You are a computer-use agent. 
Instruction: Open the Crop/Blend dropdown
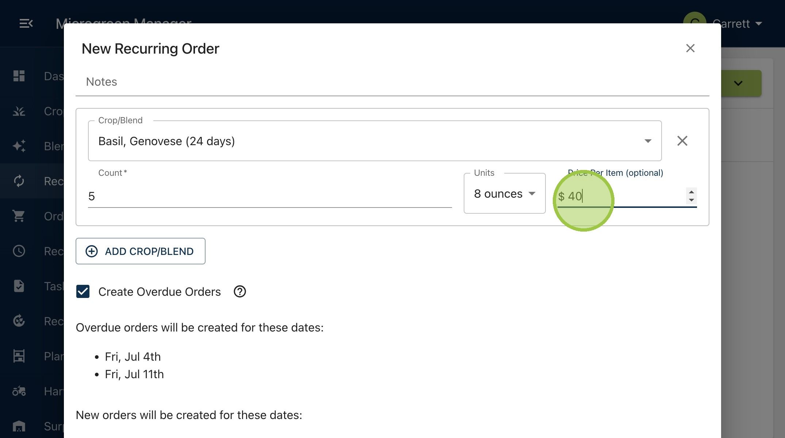(375, 141)
